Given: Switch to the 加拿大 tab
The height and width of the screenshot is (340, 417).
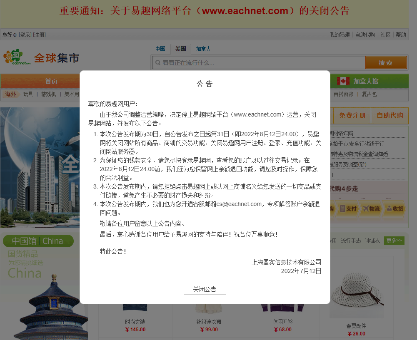Looking at the screenshot, I should [x=203, y=49].
